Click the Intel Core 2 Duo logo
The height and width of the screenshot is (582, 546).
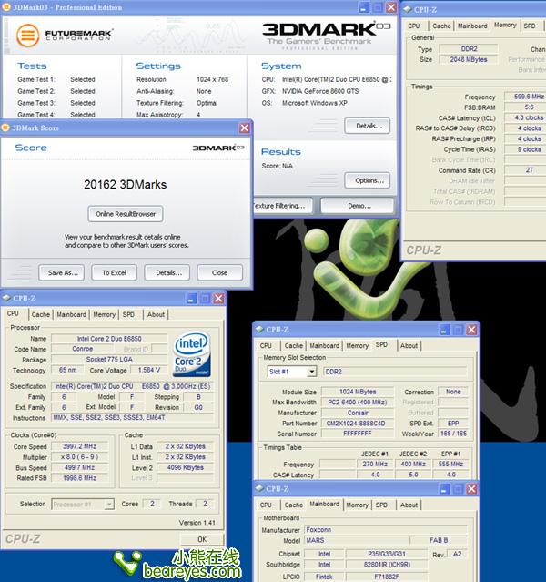(x=192, y=353)
